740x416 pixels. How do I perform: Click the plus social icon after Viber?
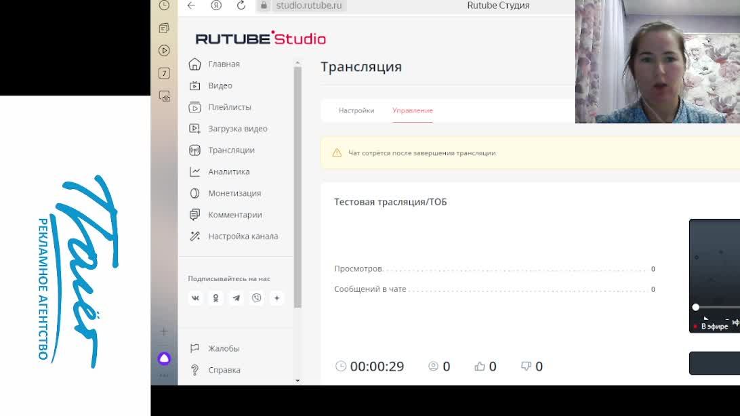point(277,298)
